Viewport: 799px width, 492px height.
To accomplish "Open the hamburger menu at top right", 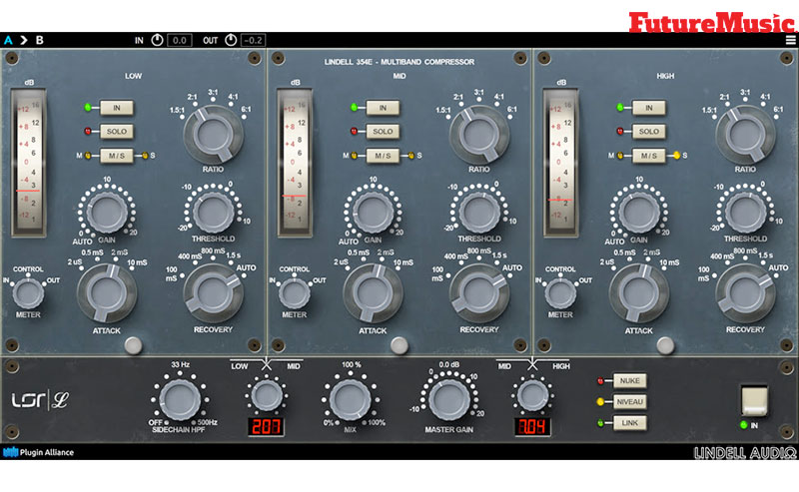I will (x=790, y=40).
